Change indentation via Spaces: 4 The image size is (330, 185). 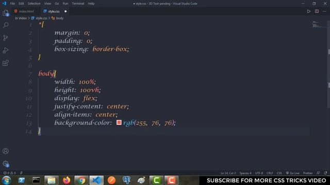click(245, 173)
